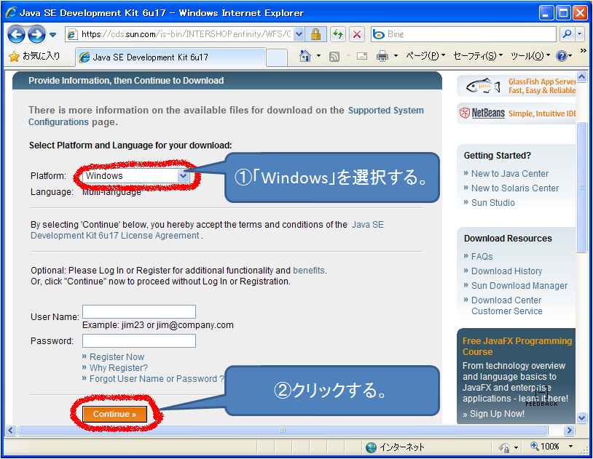The height and width of the screenshot is (459, 593).
Task: Open New to Solaris Center link
Action: 515,188
